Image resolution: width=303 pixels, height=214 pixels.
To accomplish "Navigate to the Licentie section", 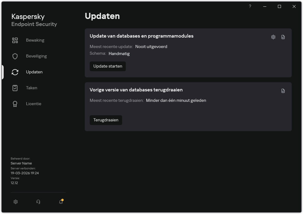I will (x=34, y=104).
